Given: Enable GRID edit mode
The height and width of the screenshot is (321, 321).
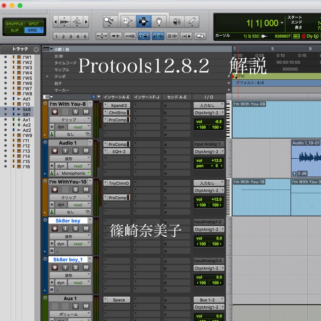Looking at the screenshot, I should click(34, 30).
